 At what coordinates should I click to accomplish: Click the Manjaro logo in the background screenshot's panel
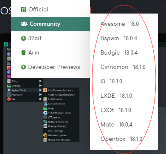6,44
